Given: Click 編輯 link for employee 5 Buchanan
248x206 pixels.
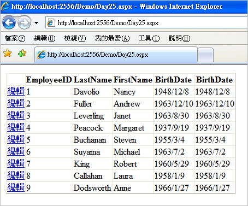Looking at the screenshot, I should point(16,139).
